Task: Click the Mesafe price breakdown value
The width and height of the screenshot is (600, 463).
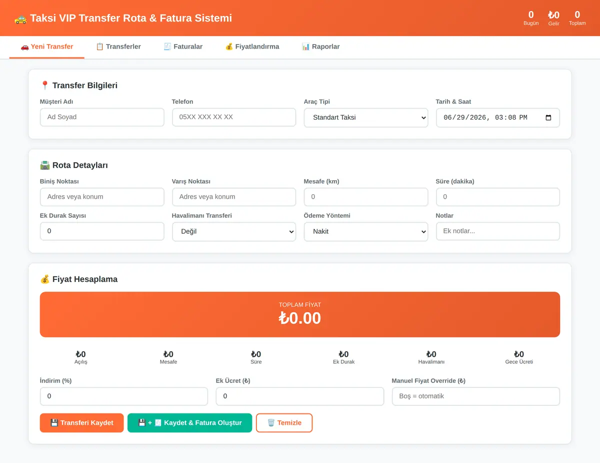Action: 168,354
